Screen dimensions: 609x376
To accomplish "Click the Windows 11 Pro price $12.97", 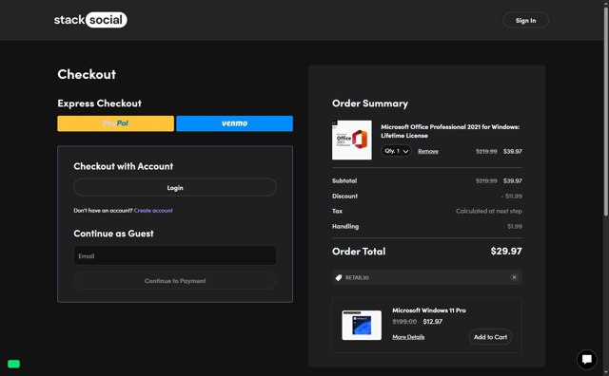I will (x=433, y=321).
